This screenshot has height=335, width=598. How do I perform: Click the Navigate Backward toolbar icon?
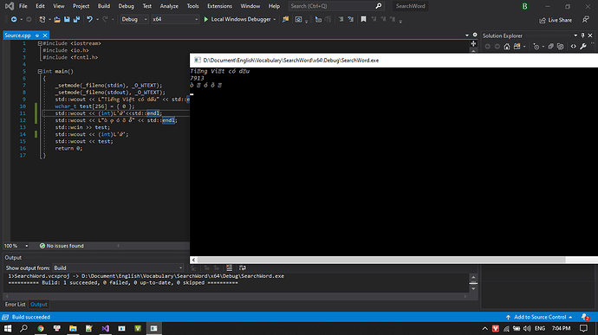(x=14, y=19)
